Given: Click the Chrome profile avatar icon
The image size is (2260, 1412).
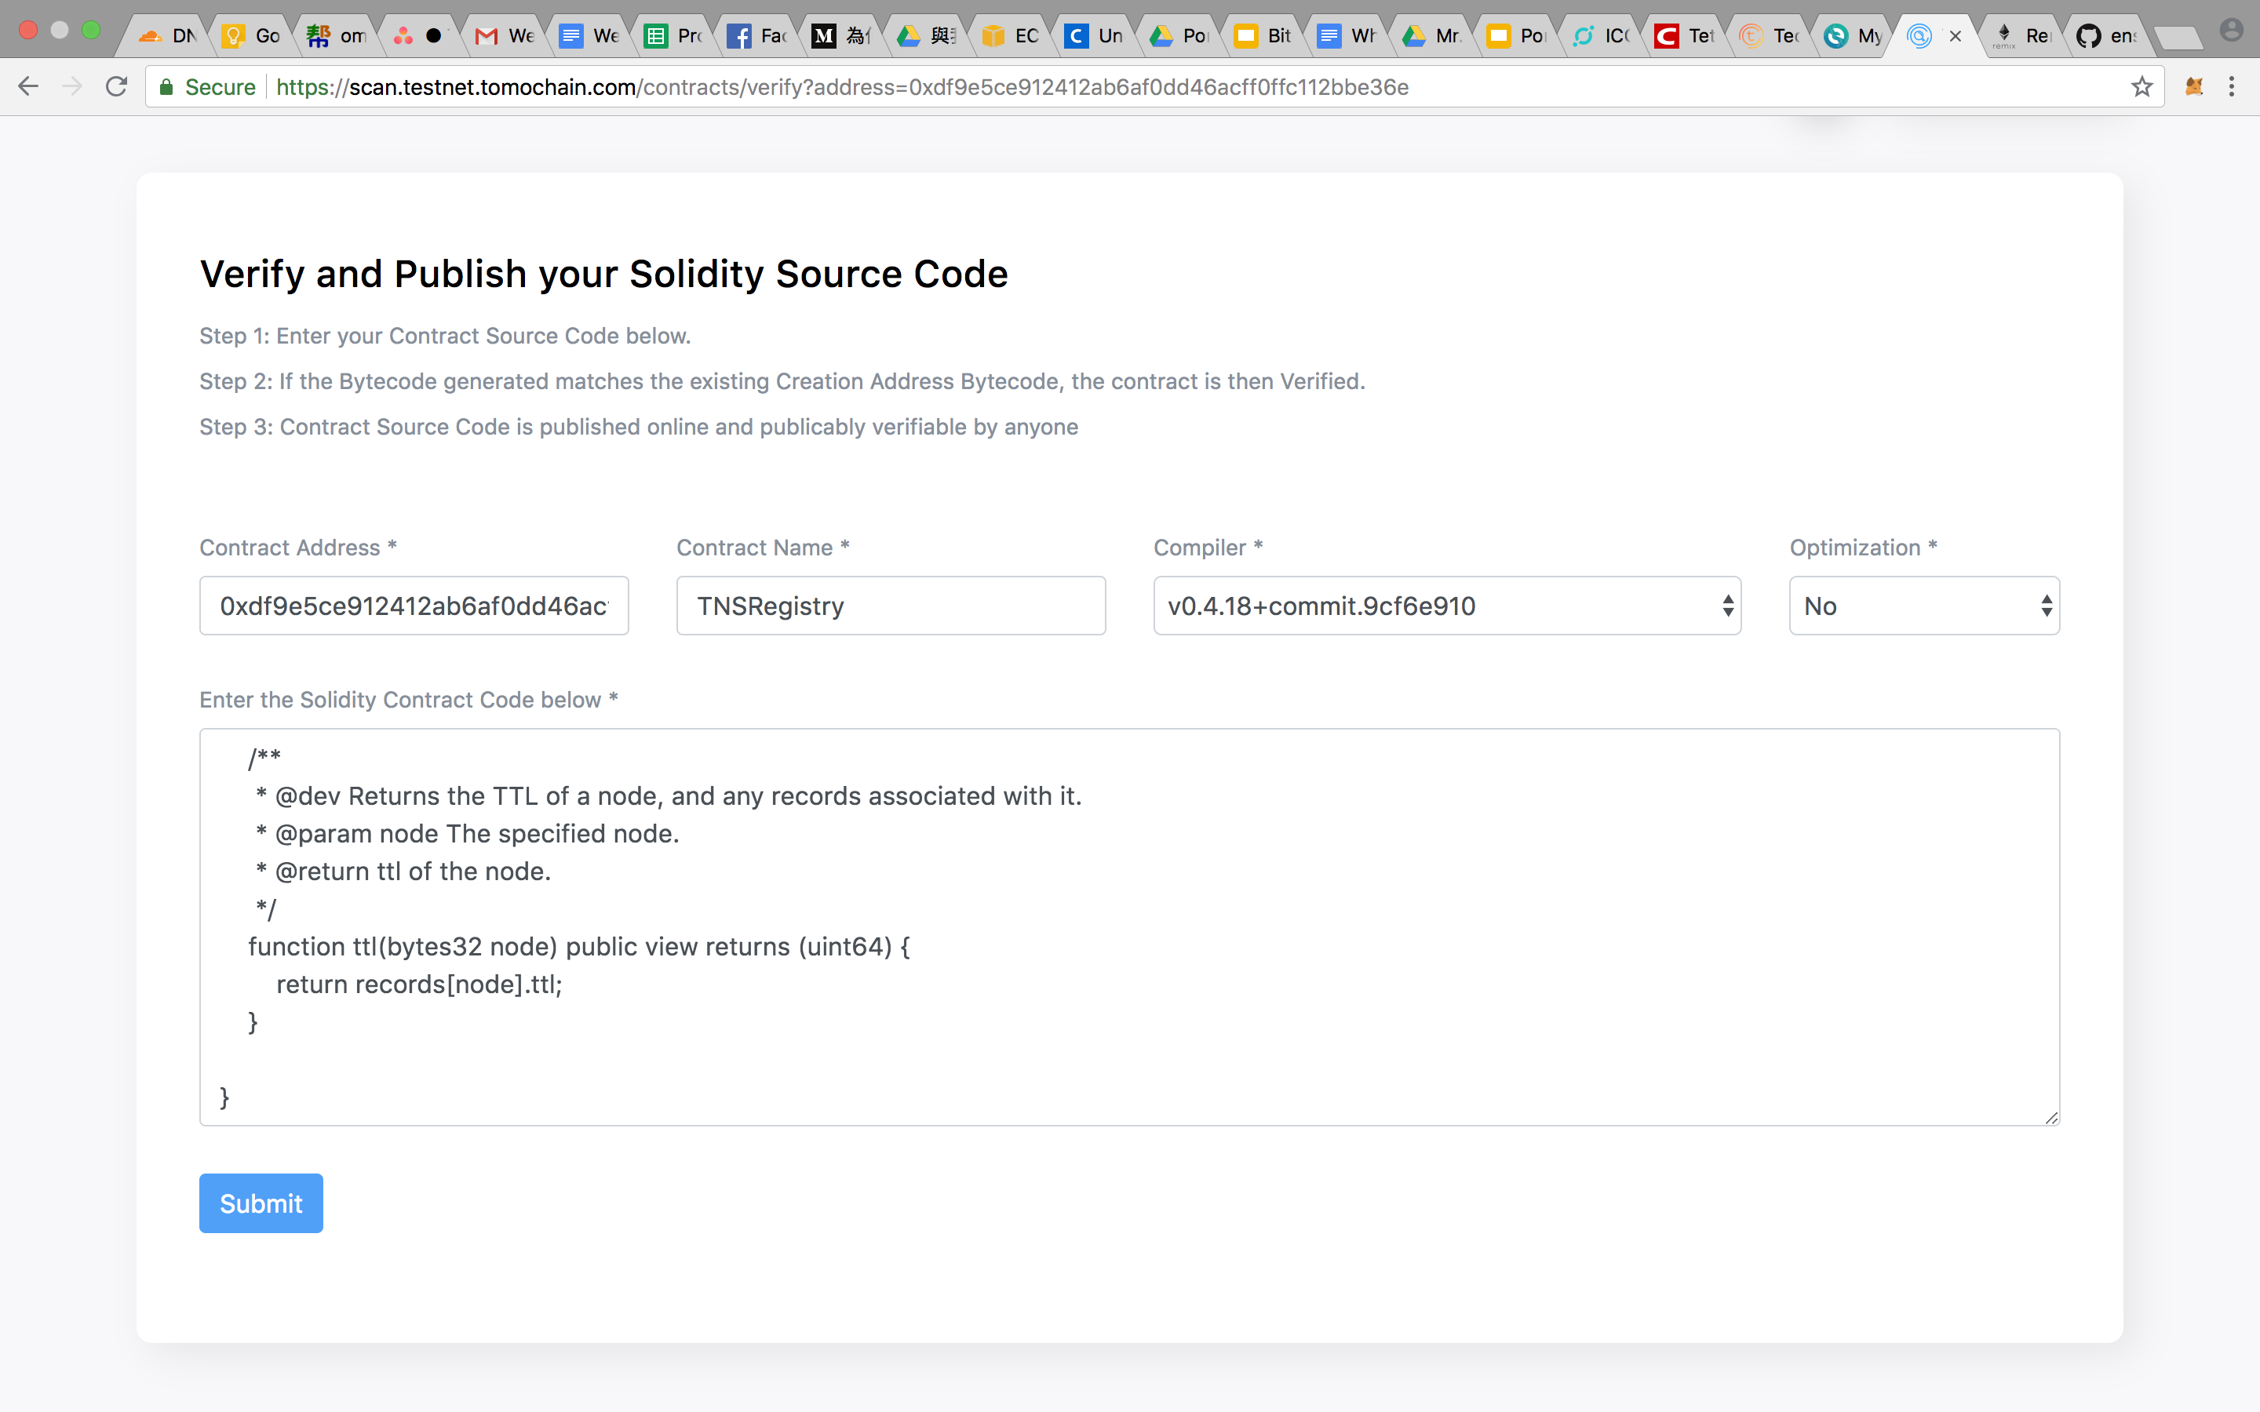Looking at the screenshot, I should 2231,31.
